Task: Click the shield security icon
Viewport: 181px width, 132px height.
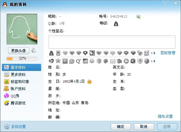Action: [99, 61]
